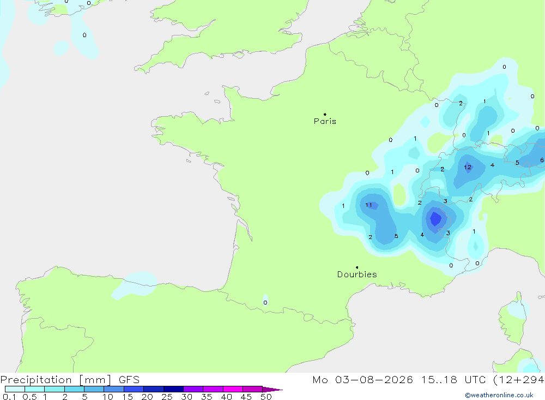
Task: Pick the 15–20 mm legend color swatch
Action: [x=134, y=389]
